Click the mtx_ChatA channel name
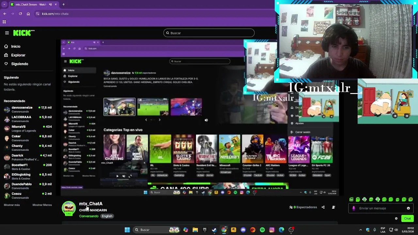The height and width of the screenshot is (235, 418). (91, 204)
